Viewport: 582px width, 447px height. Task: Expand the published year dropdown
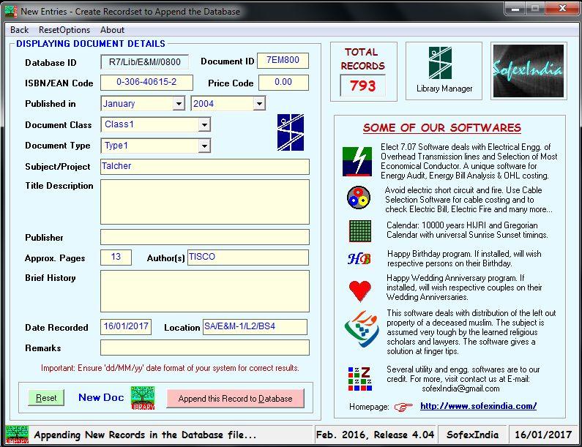pos(259,103)
